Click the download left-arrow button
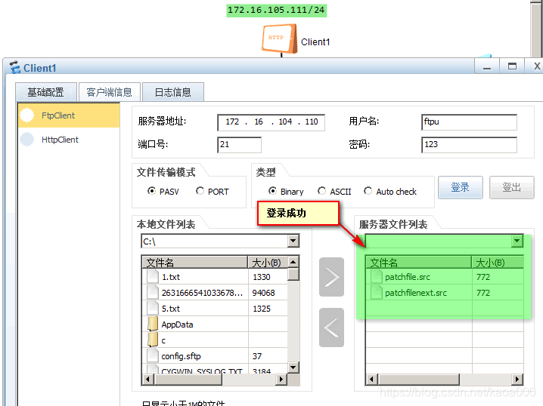This screenshot has height=406, width=543. click(x=331, y=328)
